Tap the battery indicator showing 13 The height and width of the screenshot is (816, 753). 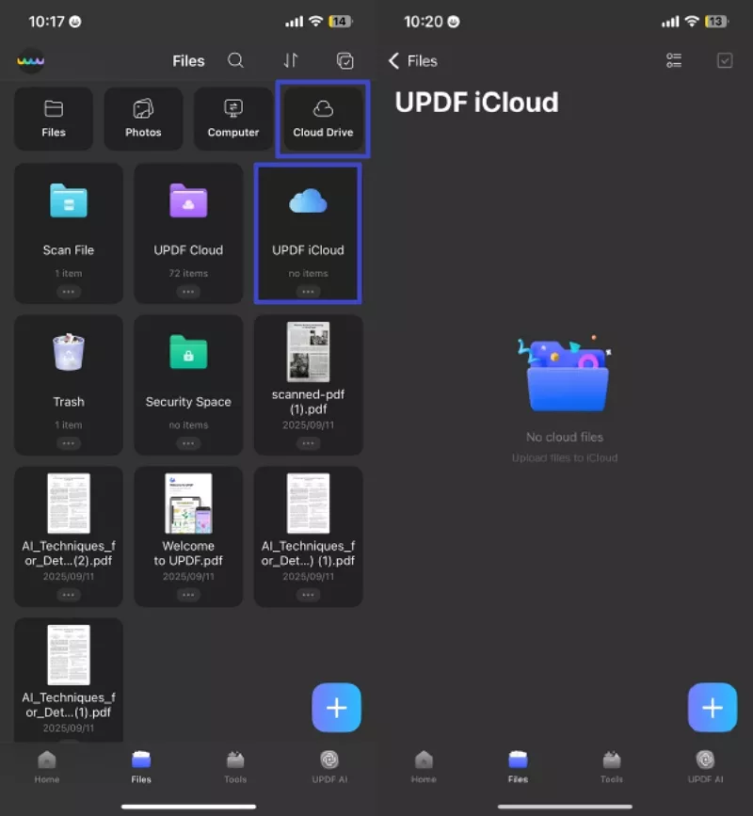pos(716,22)
